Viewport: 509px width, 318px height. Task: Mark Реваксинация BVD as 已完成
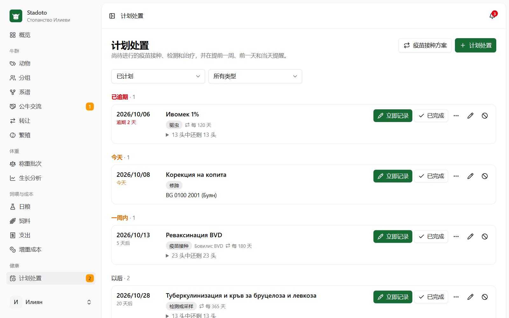(431, 237)
